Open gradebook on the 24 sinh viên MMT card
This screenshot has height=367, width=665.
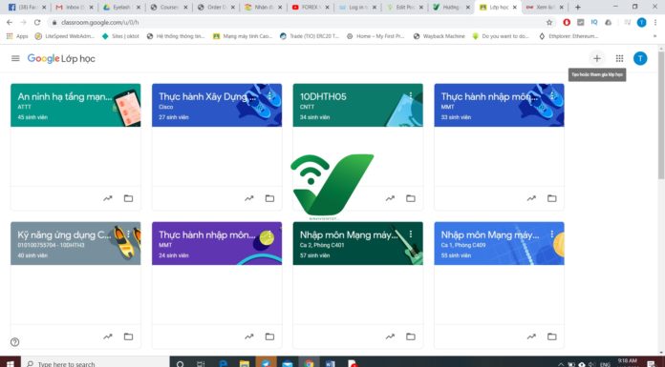[249, 336]
